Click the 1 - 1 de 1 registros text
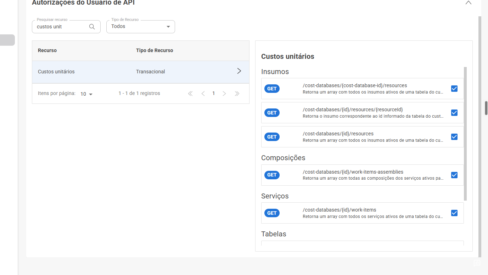The width and height of the screenshot is (488, 275). coord(139,94)
